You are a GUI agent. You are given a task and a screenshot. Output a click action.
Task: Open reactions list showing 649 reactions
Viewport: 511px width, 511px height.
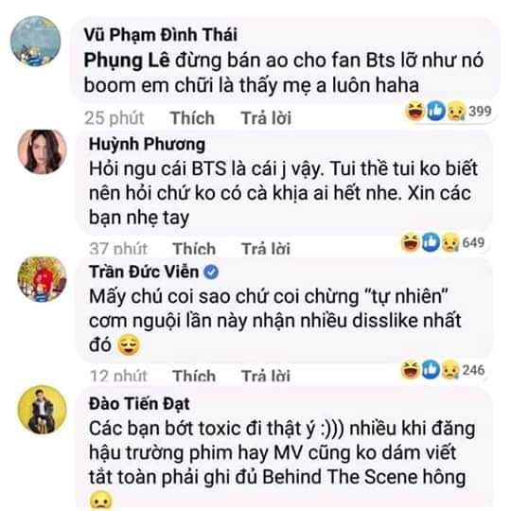click(x=443, y=242)
